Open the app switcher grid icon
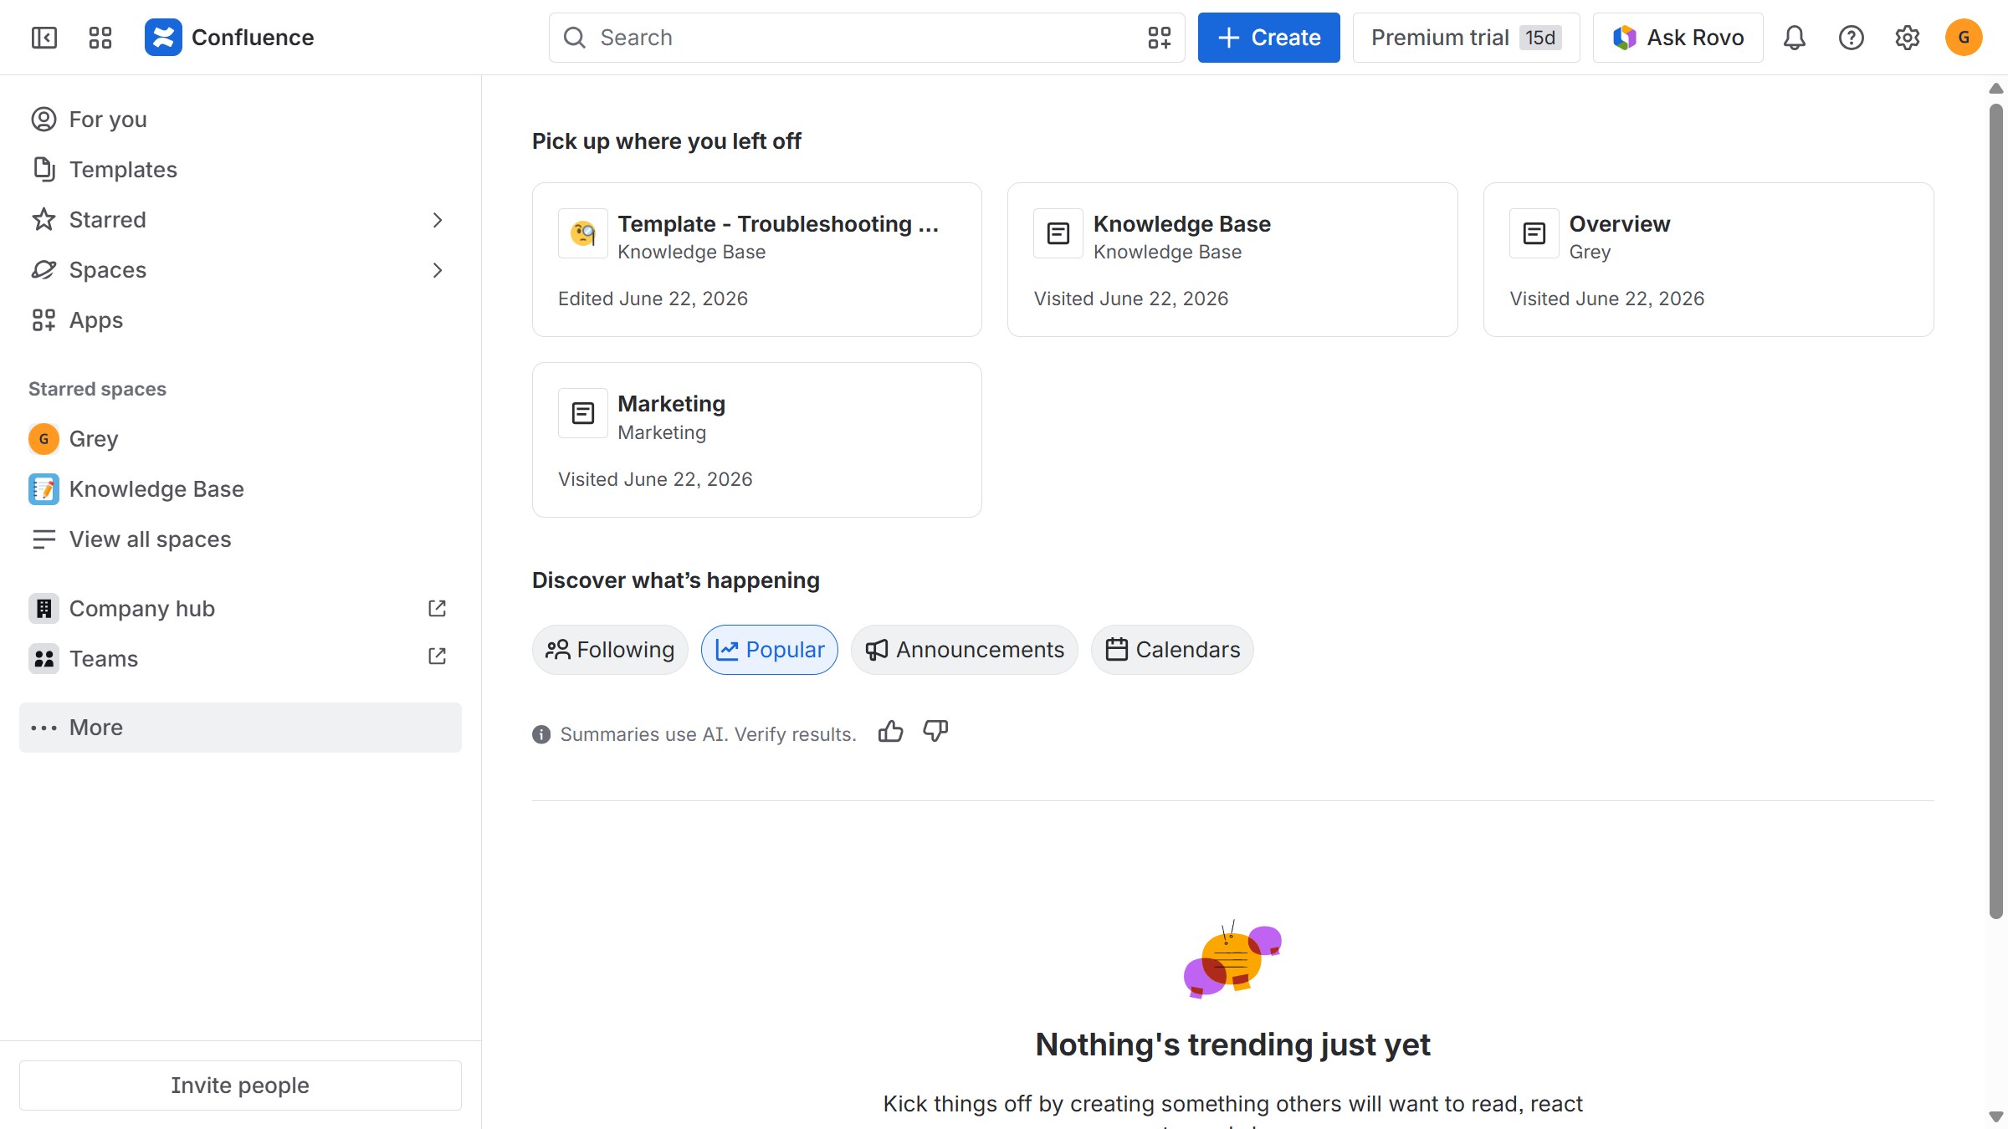This screenshot has width=2008, height=1129. coord(100,38)
